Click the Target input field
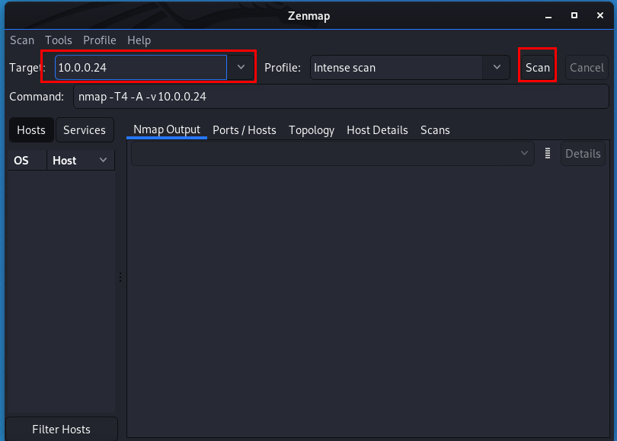The height and width of the screenshot is (441, 617). pyautogui.click(x=141, y=68)
